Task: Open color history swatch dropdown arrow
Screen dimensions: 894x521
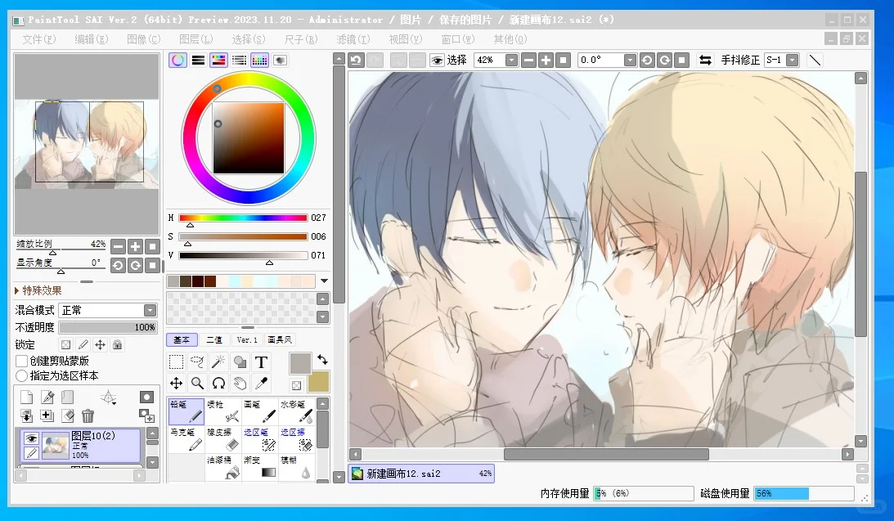Action: click(x=324, y=281)
